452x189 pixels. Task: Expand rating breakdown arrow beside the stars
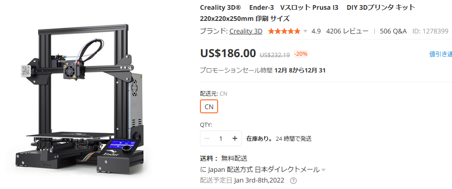305,32
